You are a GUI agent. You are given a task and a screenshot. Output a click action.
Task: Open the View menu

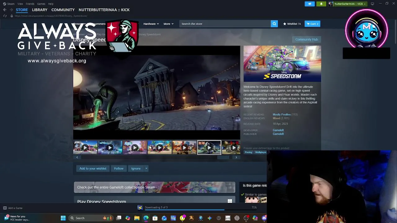click(20, 4)
